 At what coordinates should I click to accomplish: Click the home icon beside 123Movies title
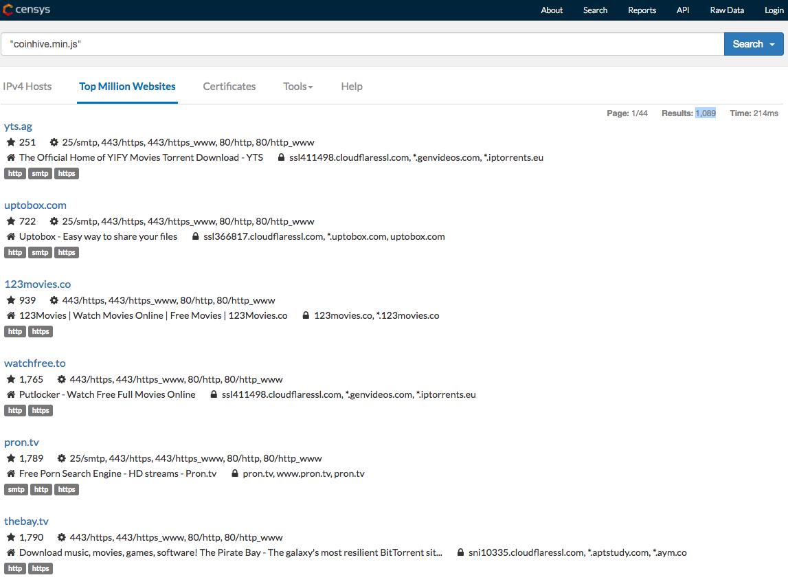tap(11, 315)
